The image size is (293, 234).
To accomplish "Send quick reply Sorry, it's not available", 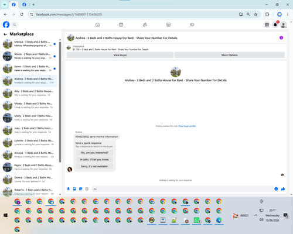I will (94, 166).
